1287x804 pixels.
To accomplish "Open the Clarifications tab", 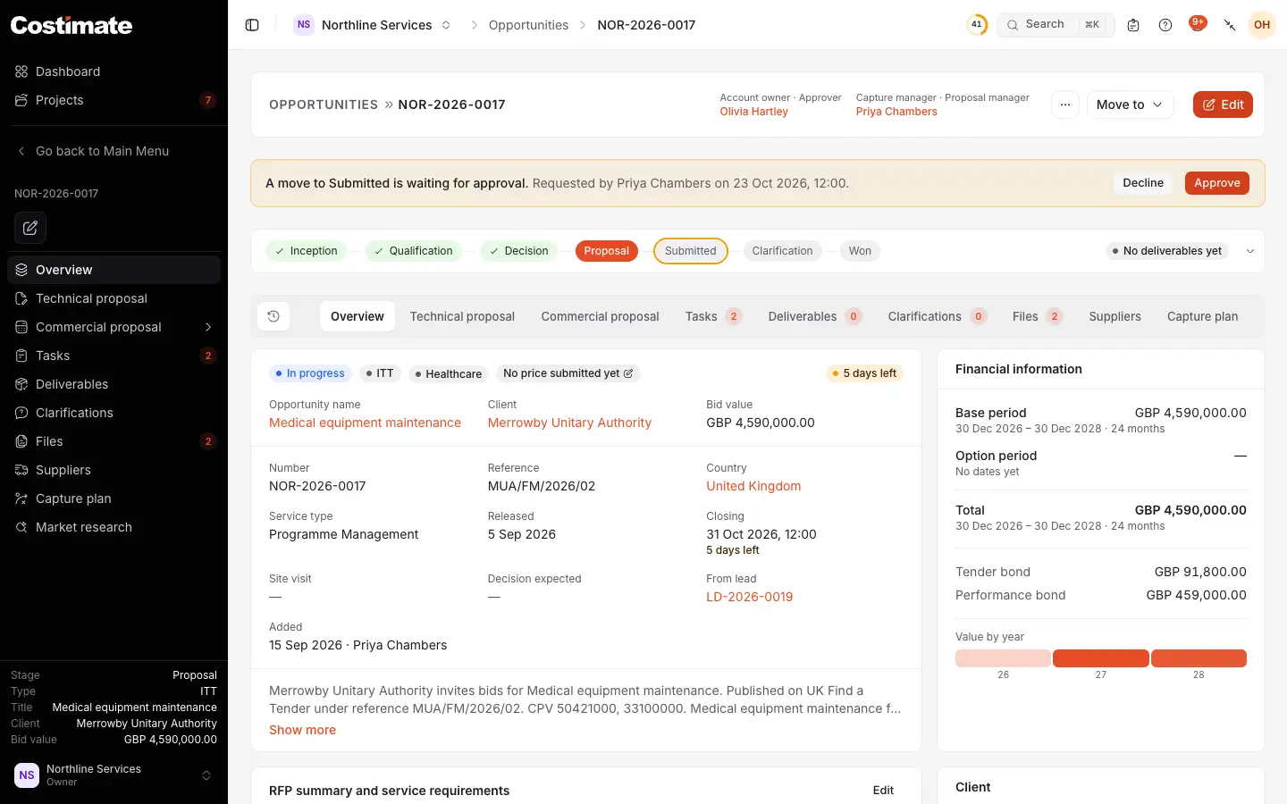I will click(937, 316).
